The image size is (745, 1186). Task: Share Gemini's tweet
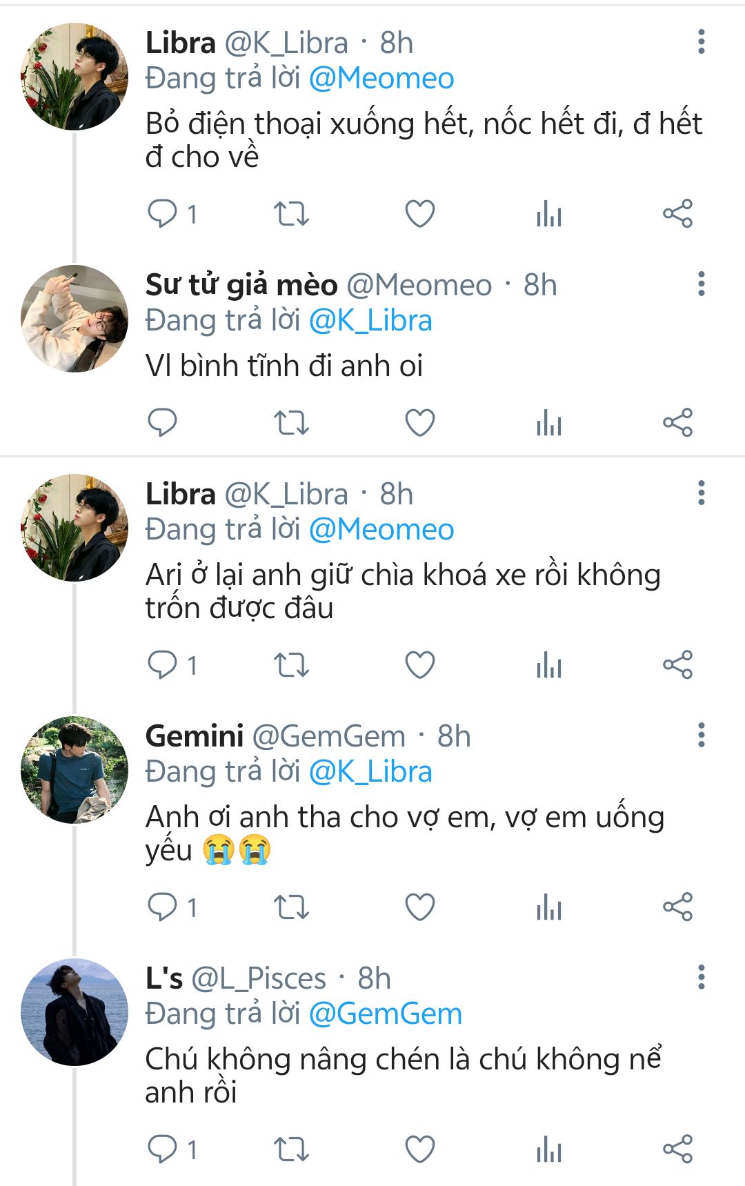point(677,907)
